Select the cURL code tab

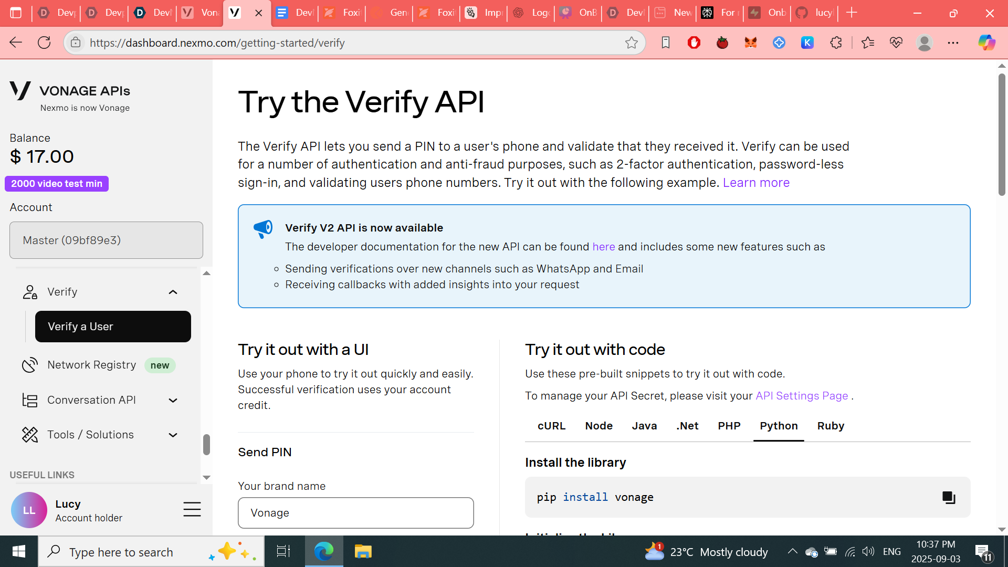pyautogui.click(x=551, y=426)
